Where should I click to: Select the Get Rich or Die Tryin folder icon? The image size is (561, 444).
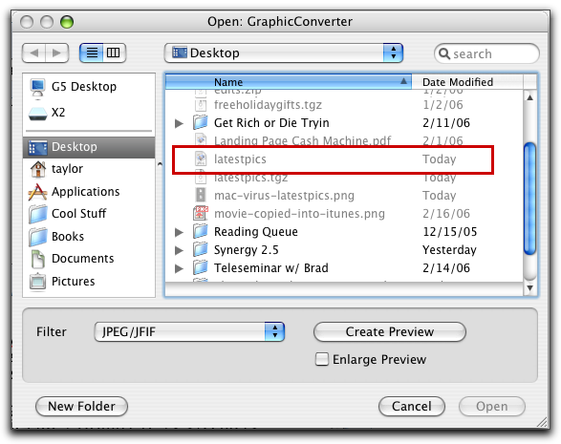(201, 122)
